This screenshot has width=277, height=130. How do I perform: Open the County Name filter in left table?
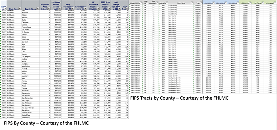38,8
